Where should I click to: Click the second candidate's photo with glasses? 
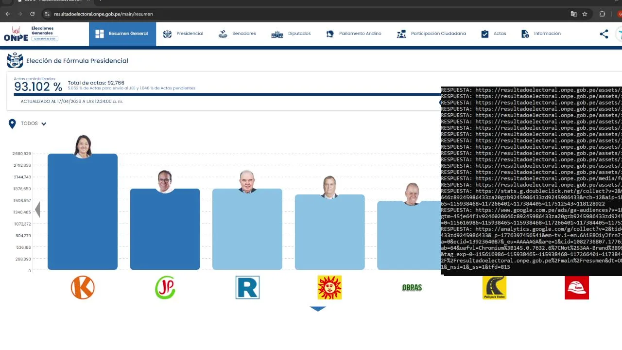165,181
